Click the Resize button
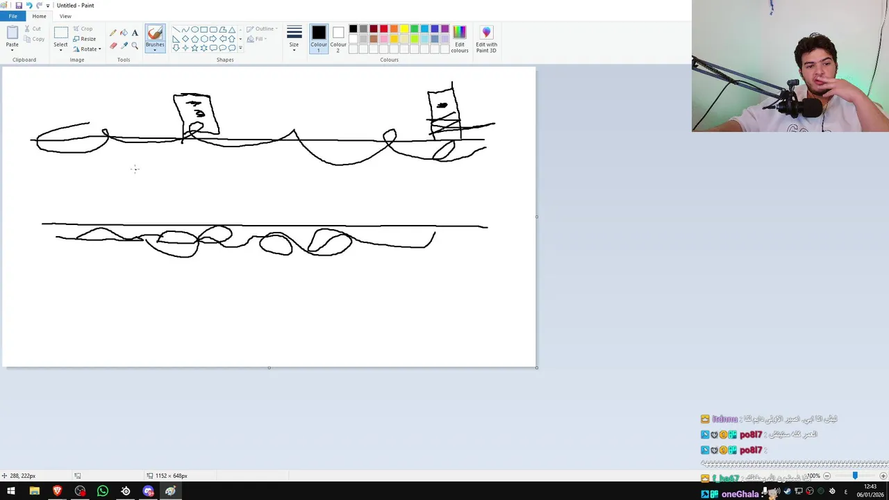This screenshot has width=889, height=500. click(85, 39)
